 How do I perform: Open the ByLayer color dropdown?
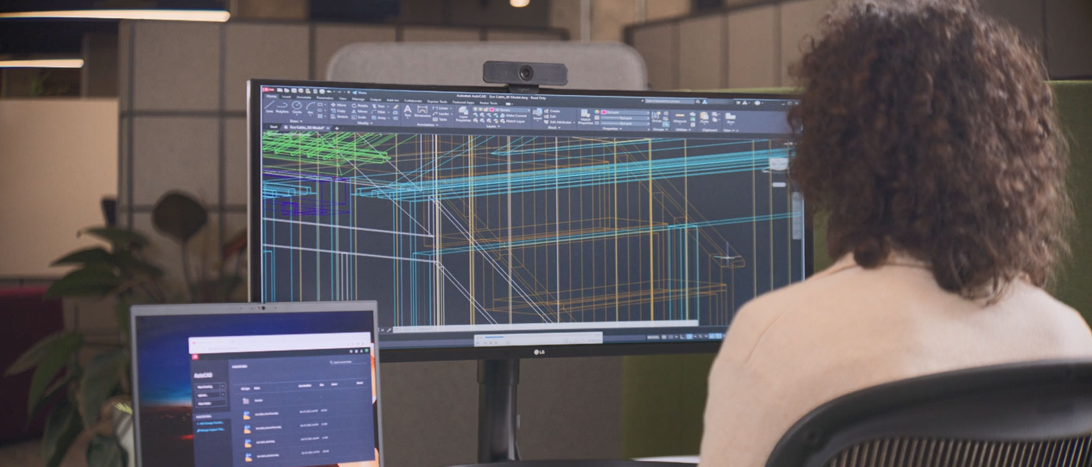tap(627, 112)
